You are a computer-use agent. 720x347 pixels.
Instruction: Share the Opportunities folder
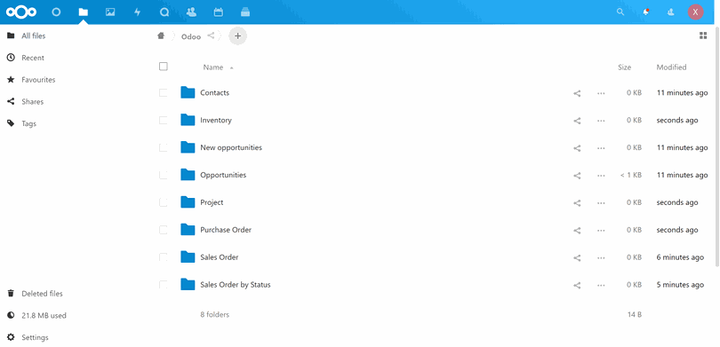click(577, 176)
